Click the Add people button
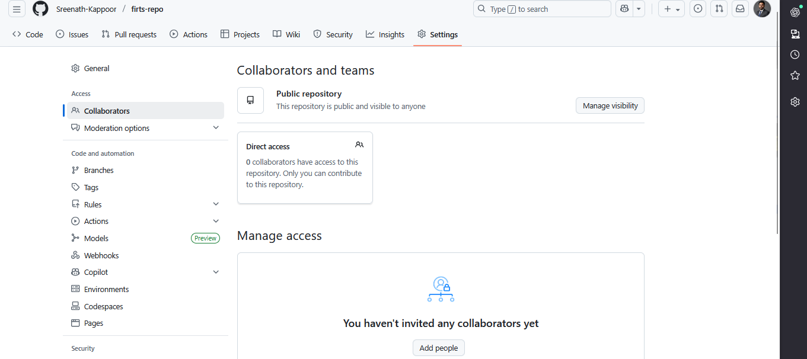 [439, 348]
